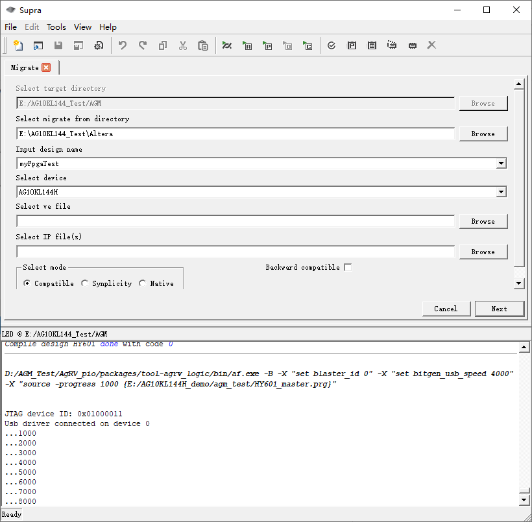This screenshot has height=522, width=532.
Task: Expand the Select device dropdown
Action: (x=501, y=192)
